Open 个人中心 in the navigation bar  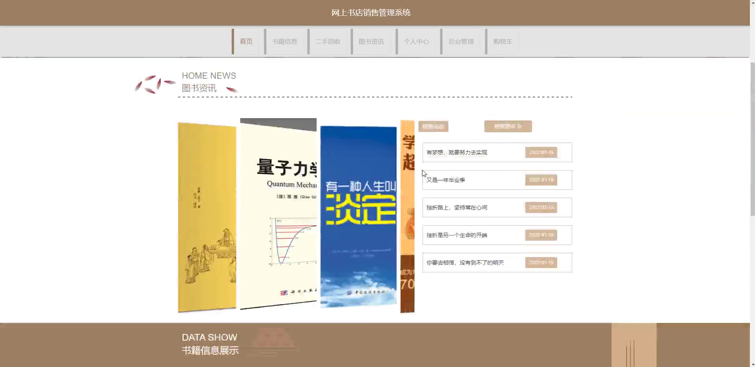(416, 41)
